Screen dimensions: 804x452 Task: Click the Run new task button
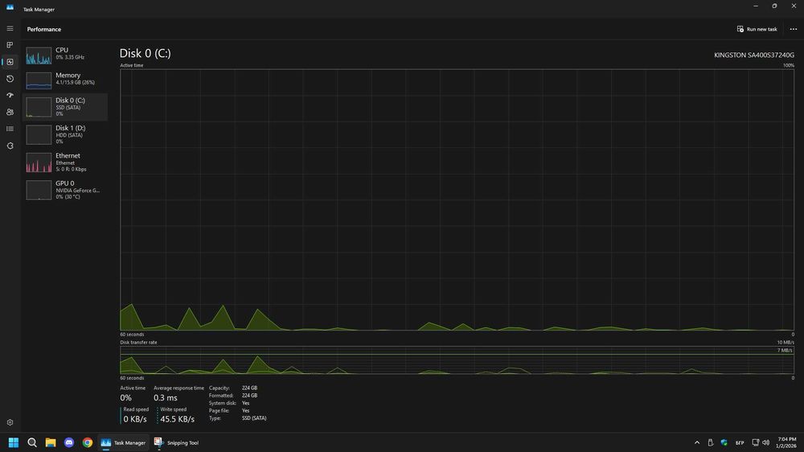pos(757,29)
